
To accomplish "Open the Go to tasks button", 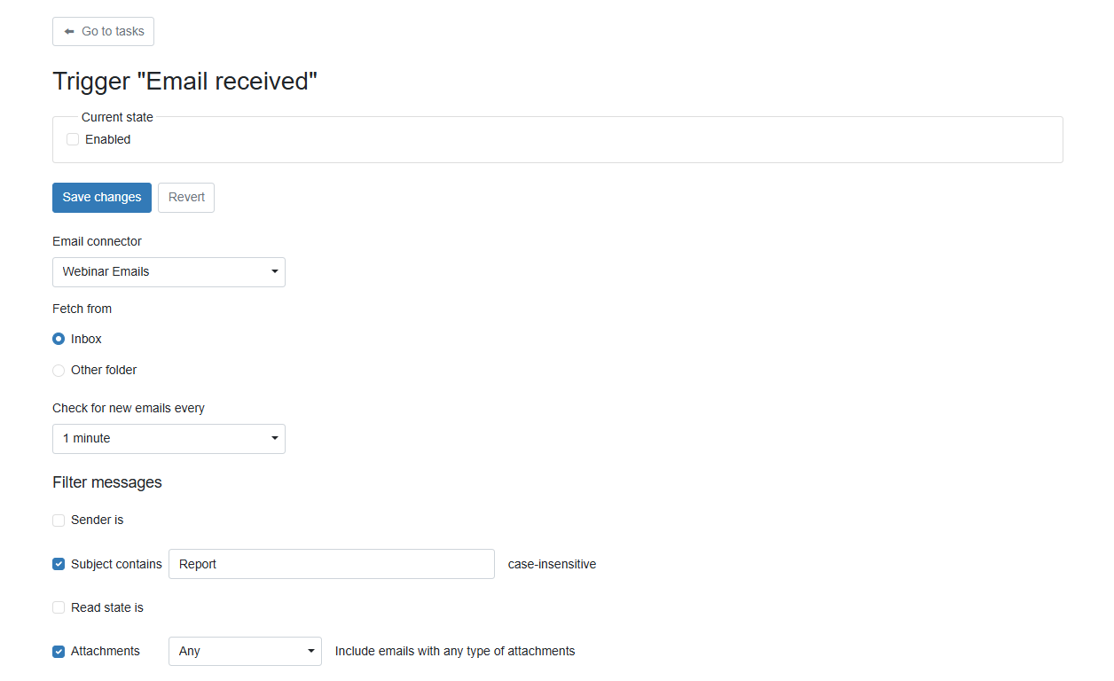I will (103, 31).
